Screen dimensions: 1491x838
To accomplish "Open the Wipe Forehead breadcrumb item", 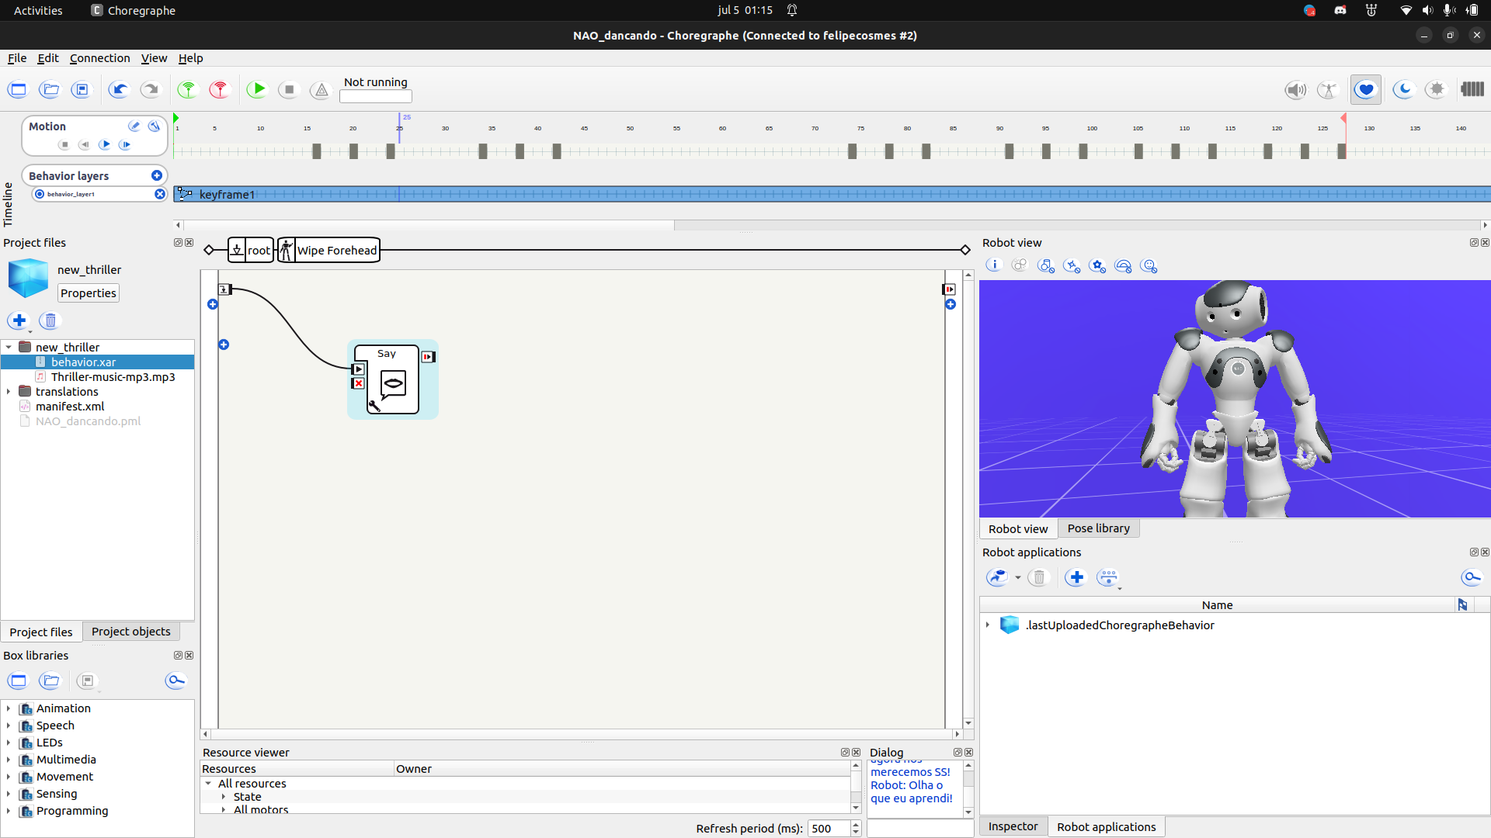I will (335, 250).
